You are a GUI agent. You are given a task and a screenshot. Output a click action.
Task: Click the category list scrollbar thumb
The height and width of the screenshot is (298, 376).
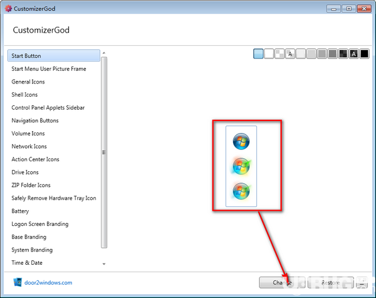coord(104,152)
